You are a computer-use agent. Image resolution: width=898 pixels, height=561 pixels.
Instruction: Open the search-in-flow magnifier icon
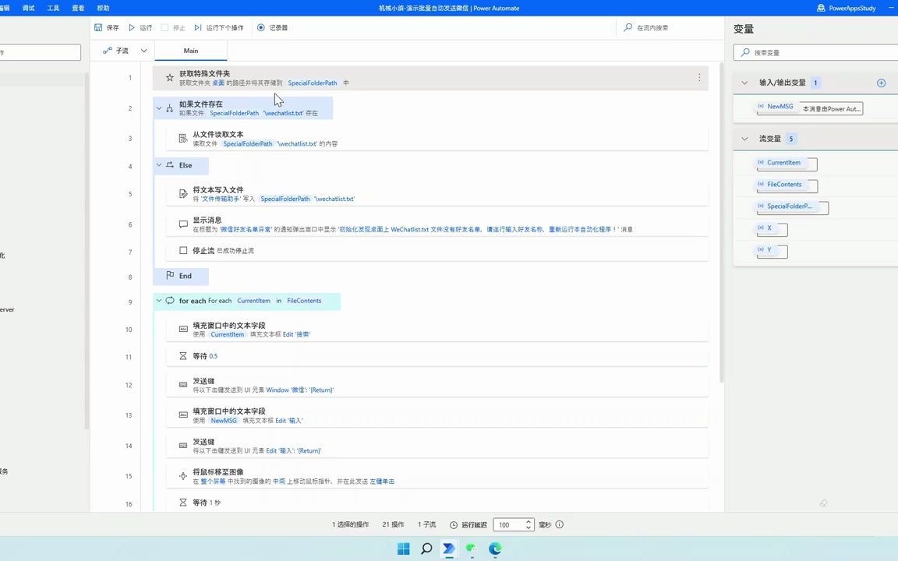628,27
